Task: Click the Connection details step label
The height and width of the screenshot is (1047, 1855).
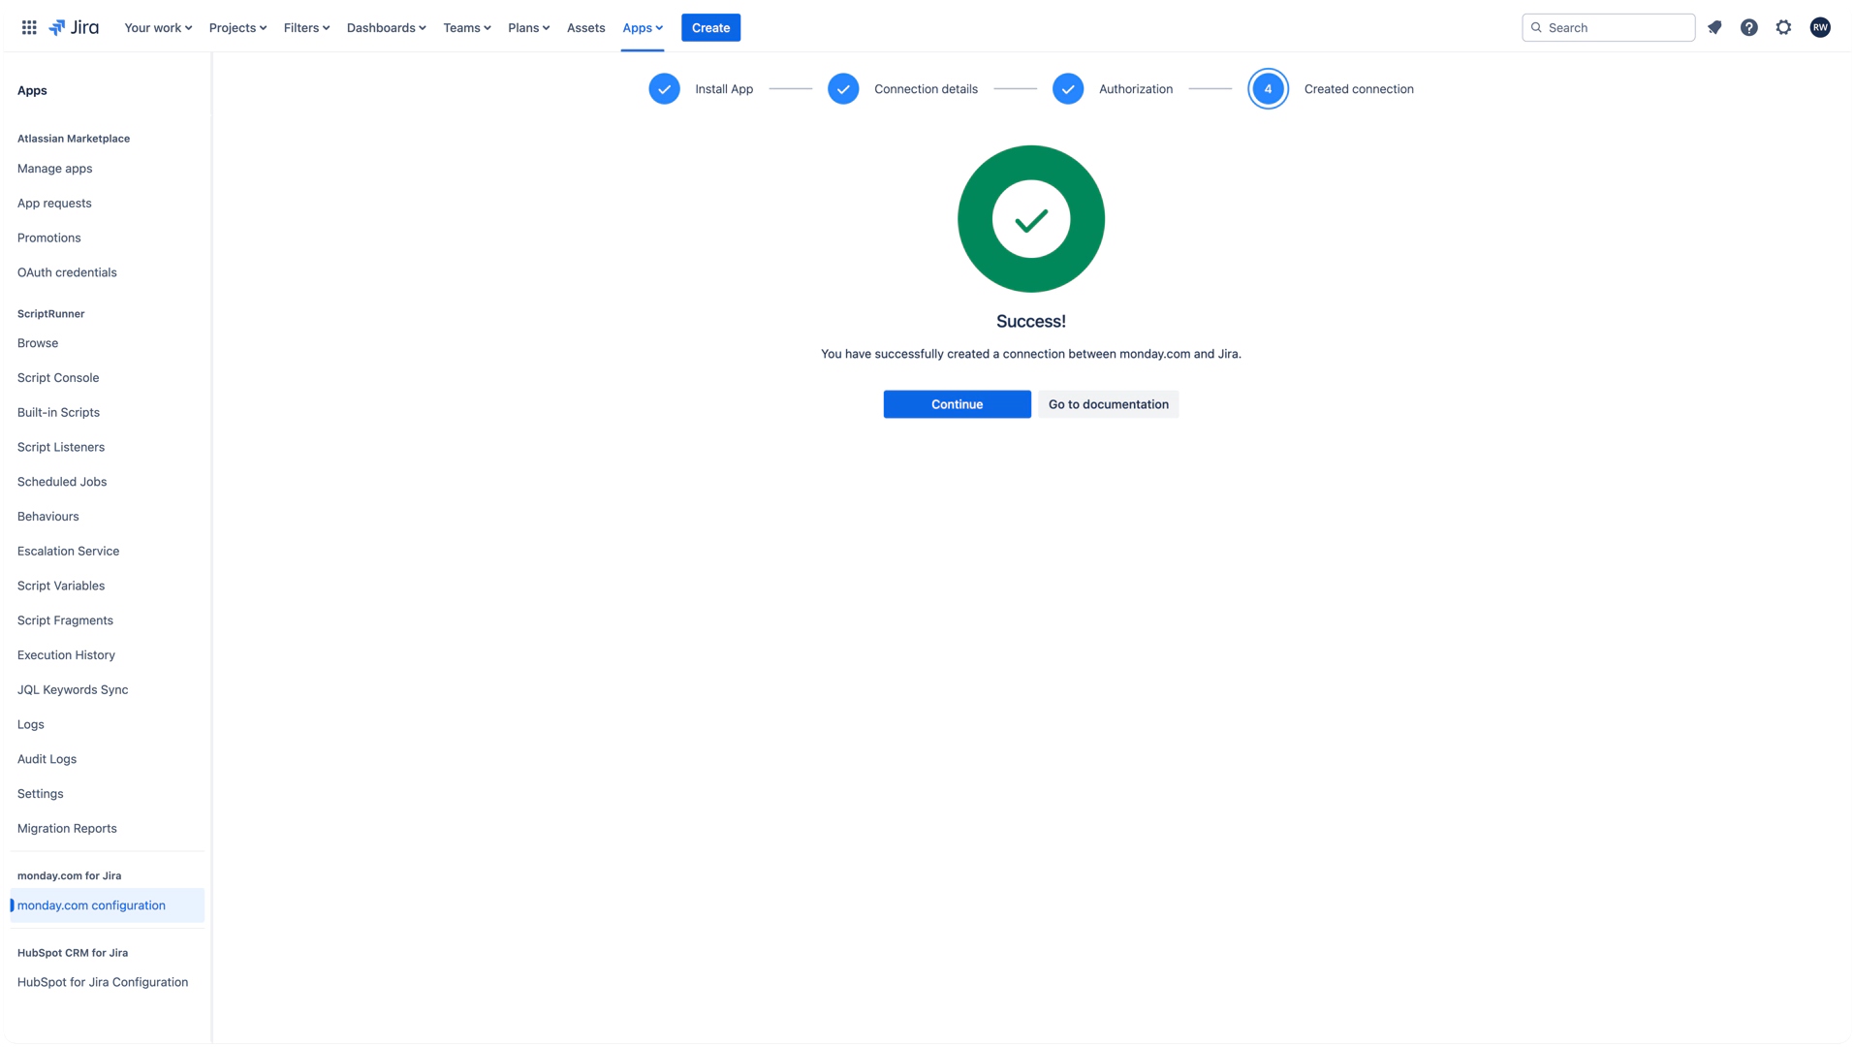Action: (x=926, y=89)
